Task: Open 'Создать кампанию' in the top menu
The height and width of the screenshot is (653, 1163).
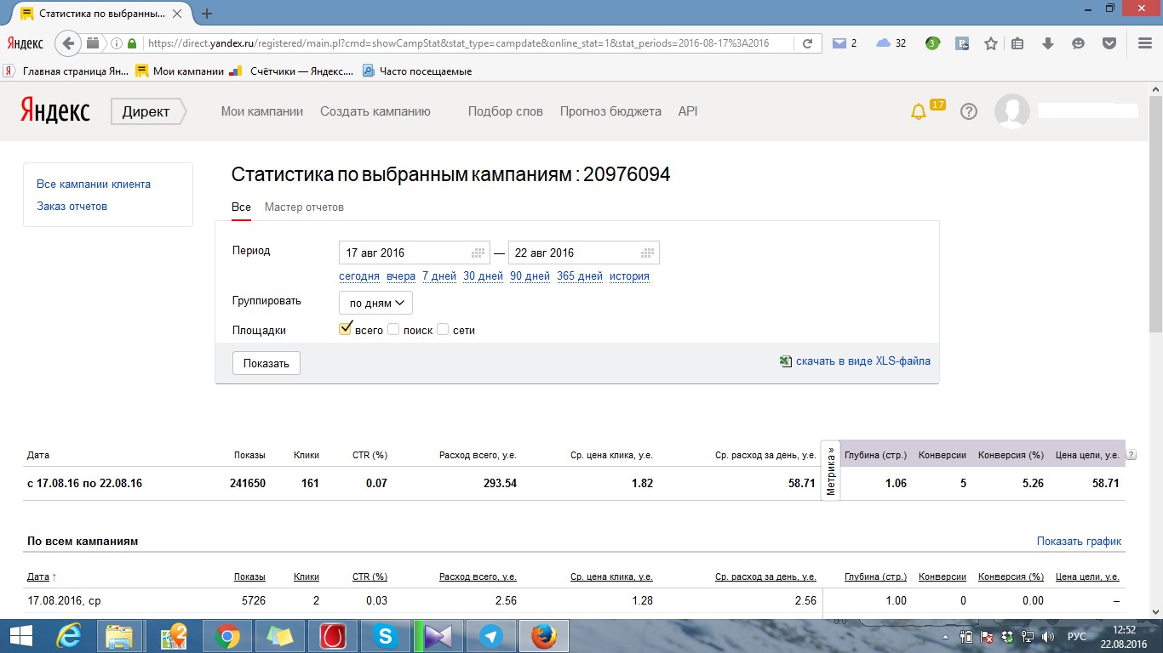Action: click(375, 111)
